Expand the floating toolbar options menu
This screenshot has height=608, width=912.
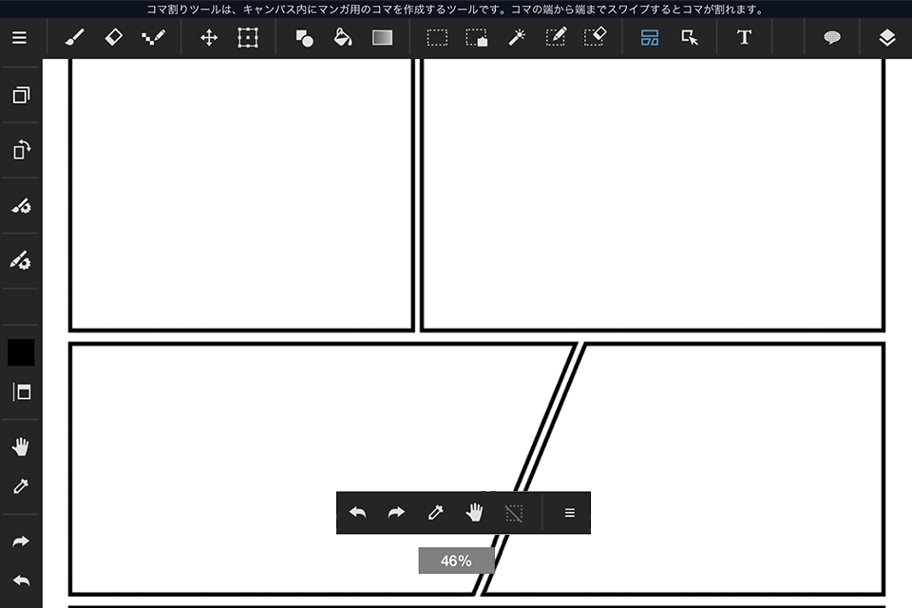568,512
